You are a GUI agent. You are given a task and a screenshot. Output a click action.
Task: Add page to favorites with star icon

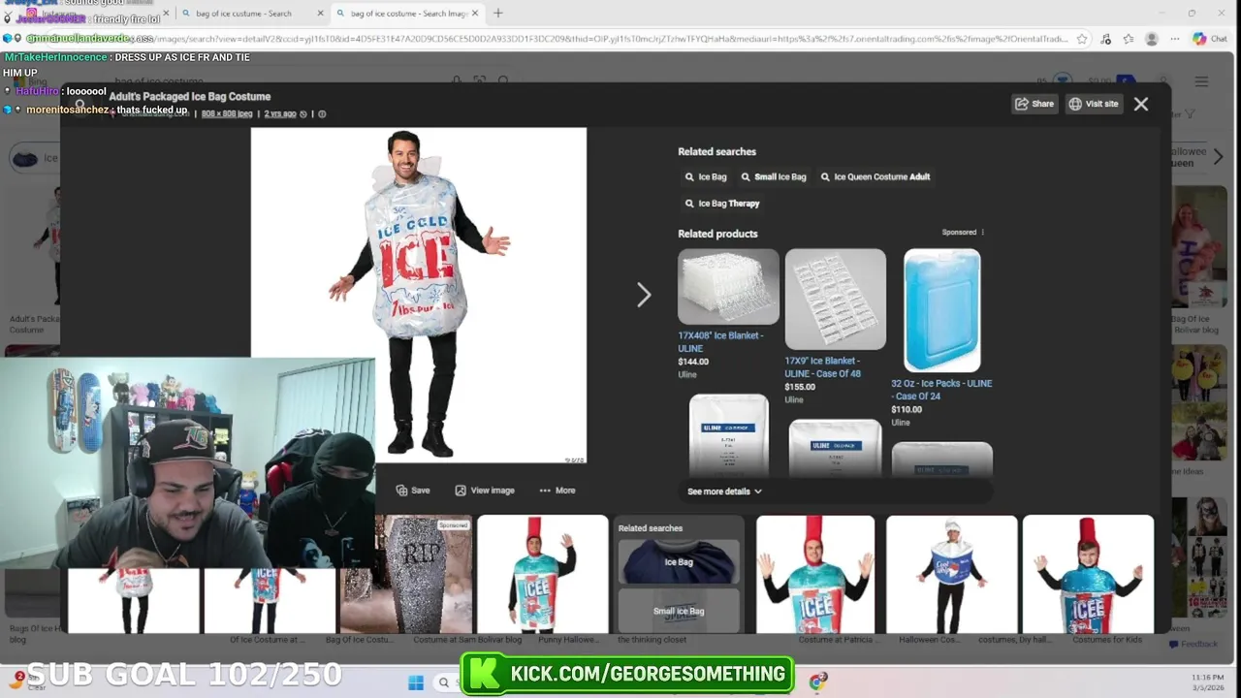coord(1082,39)
